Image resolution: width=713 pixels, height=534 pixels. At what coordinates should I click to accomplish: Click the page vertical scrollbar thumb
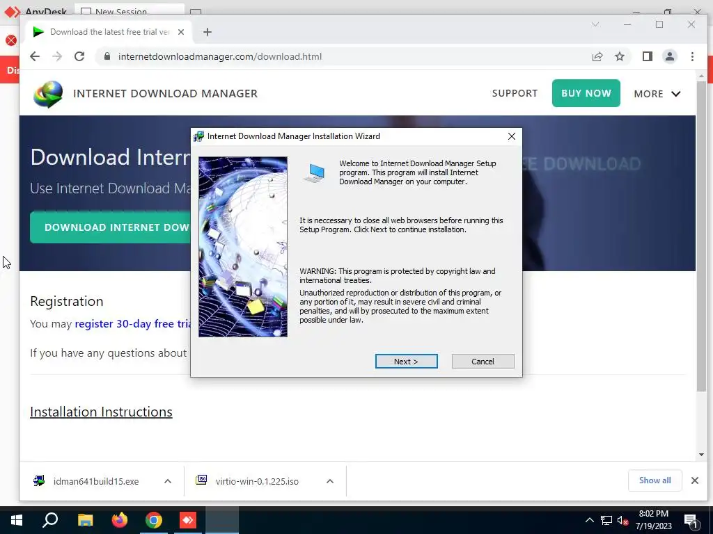(701, 236)
